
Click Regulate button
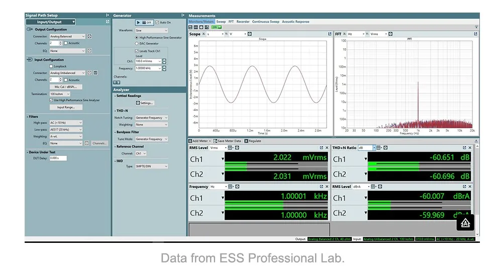pyautogui.click(x=253, y=141)
